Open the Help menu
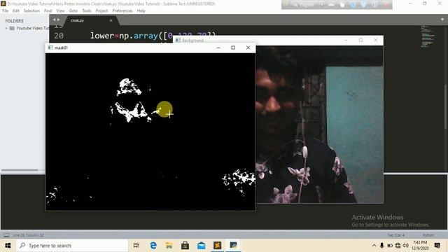448x252 pixels. 141,10
